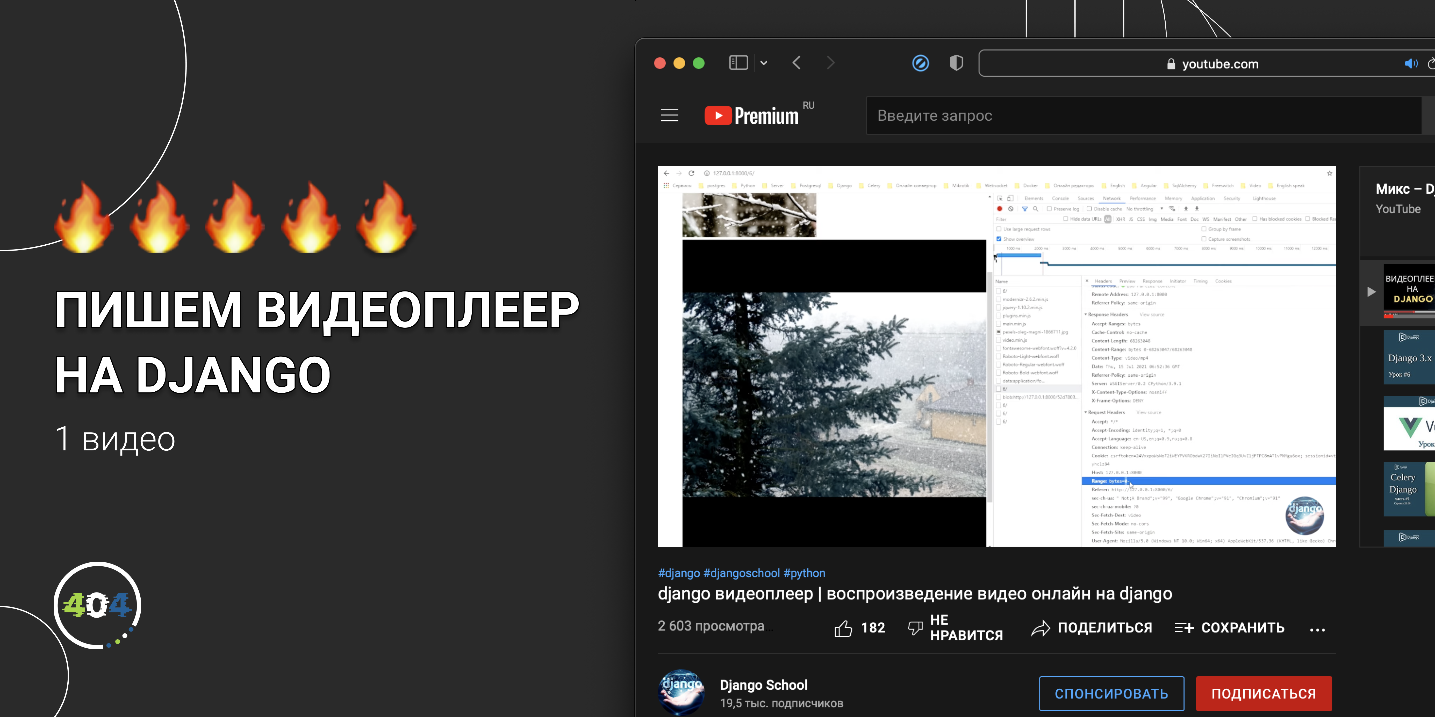Switch to the Elements DevTools tab
Screen dimensions: 1435x717
[x=1034, y=198]
